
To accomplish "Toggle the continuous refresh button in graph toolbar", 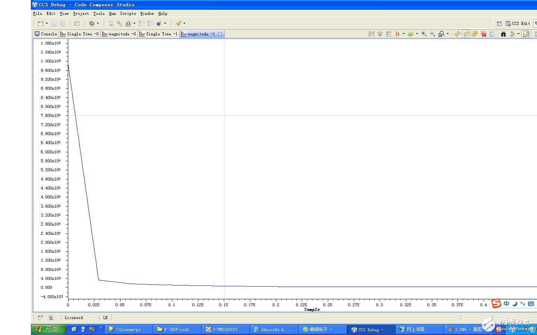I will click(467, 34).
